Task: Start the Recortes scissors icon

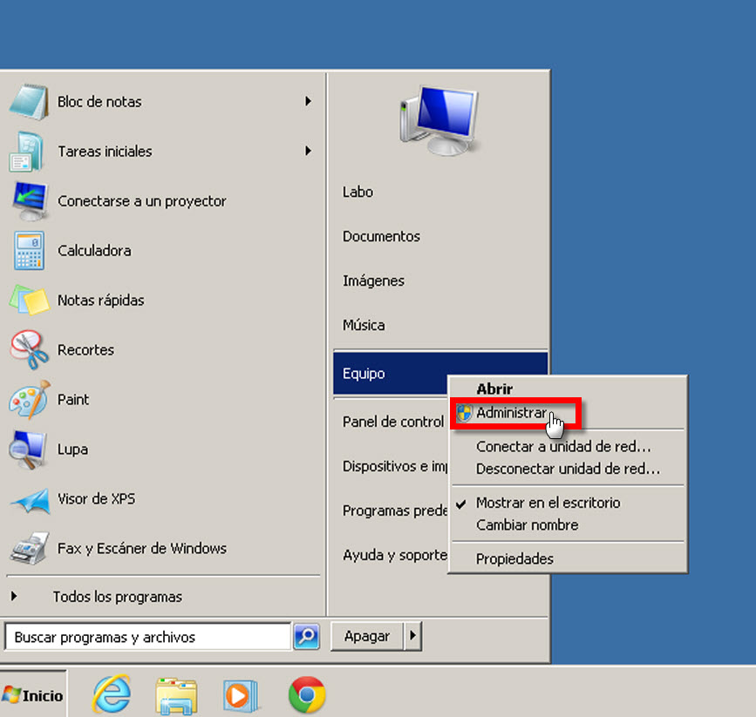Action: tap(29, 350)
